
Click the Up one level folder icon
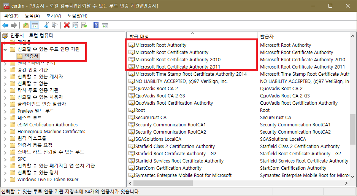pyautogui.click(x=26, y=25)
